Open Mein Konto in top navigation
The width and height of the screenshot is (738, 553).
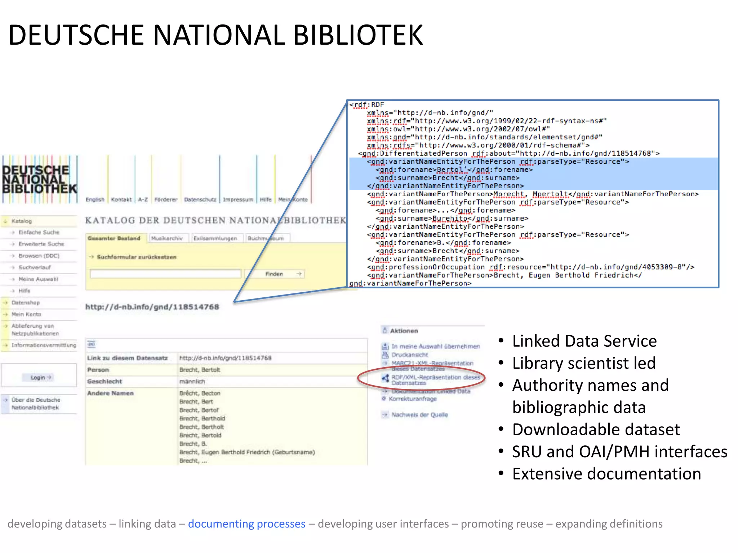[x=293, y=199]
